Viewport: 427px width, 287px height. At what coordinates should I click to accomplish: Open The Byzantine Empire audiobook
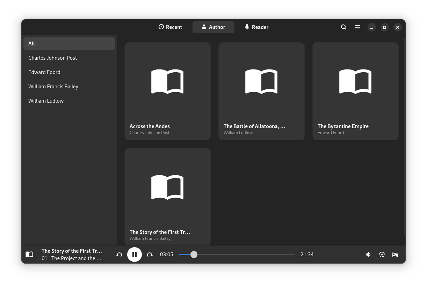click(x=355, y=91)
